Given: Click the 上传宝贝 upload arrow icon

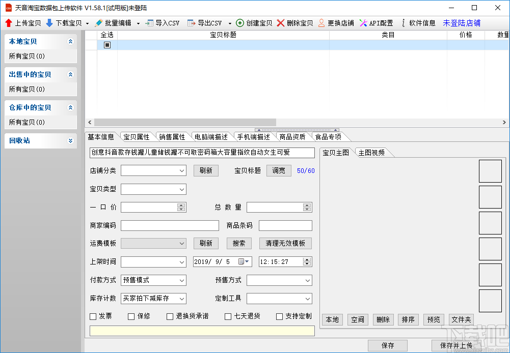Looking at the screenshot, I should click(x=9, y=23).
